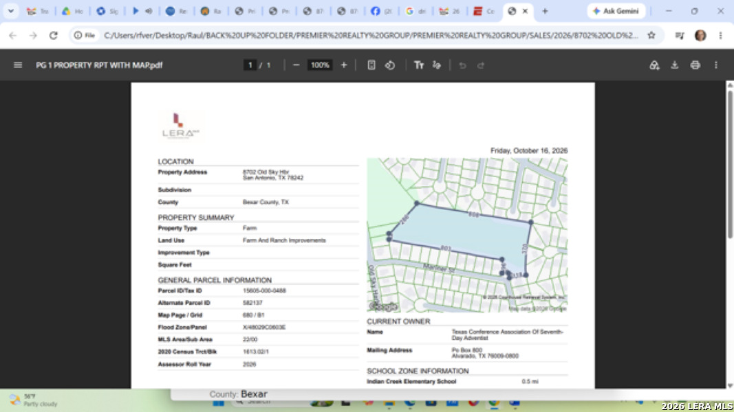734x412 pixels.
Task: Save the PDF to Google Drive
Action: point(654,65)
